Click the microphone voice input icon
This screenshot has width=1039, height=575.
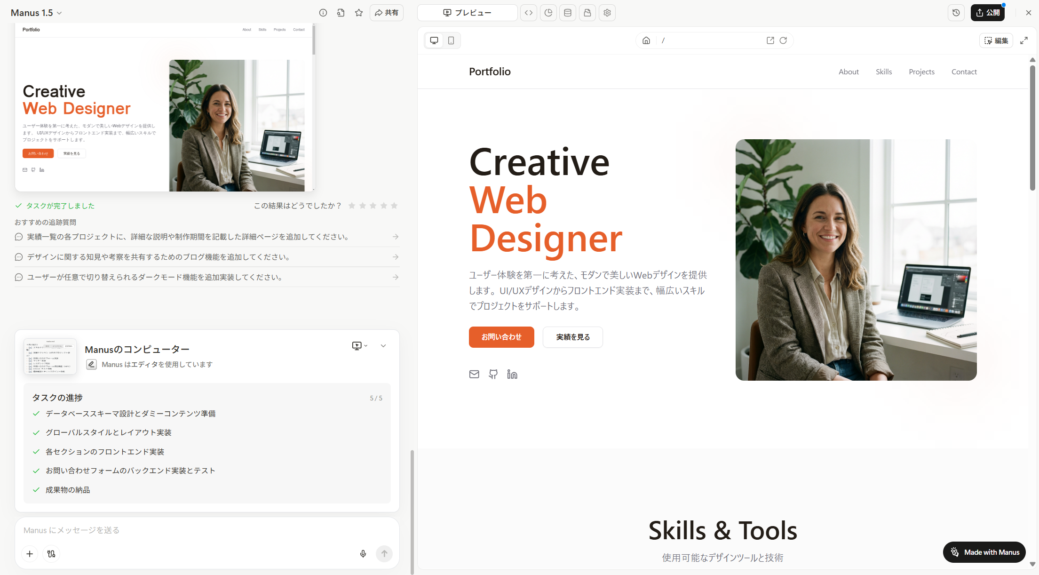(x=363, y=554)
